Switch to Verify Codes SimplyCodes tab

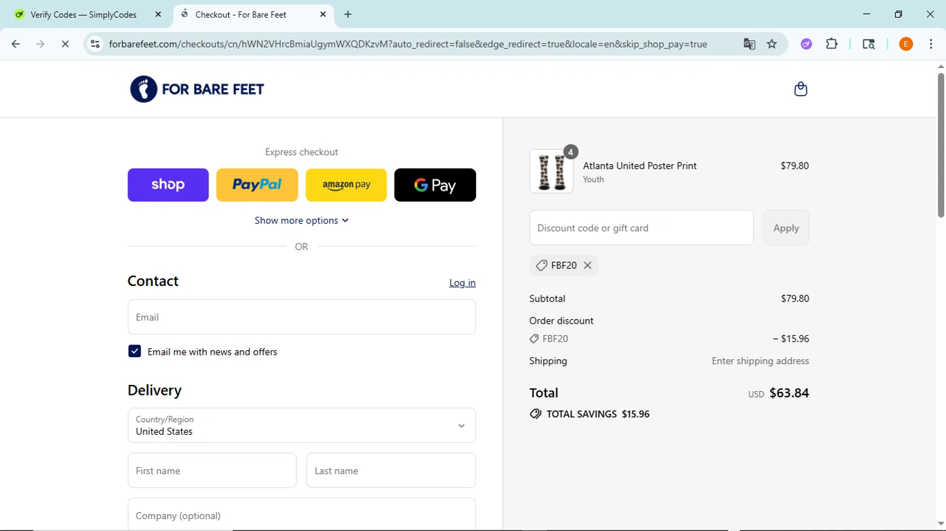(84, 14)
